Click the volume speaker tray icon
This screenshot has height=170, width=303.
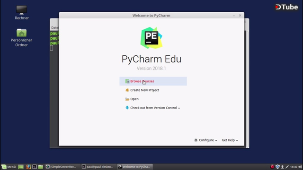tap(300, 167)
